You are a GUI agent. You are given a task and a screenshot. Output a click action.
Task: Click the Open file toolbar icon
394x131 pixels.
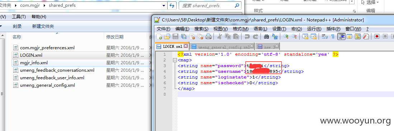coord(167,37)
